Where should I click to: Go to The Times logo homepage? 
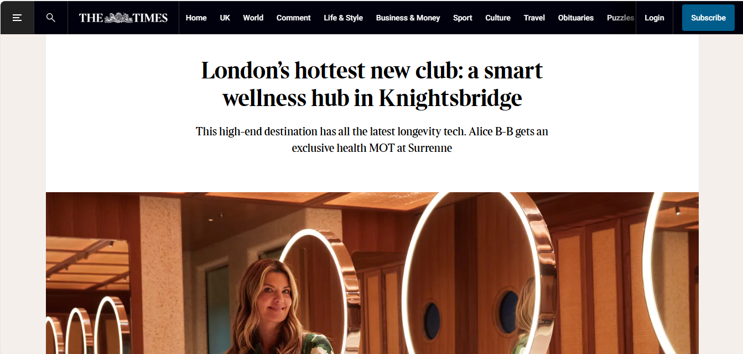(123, 18)
